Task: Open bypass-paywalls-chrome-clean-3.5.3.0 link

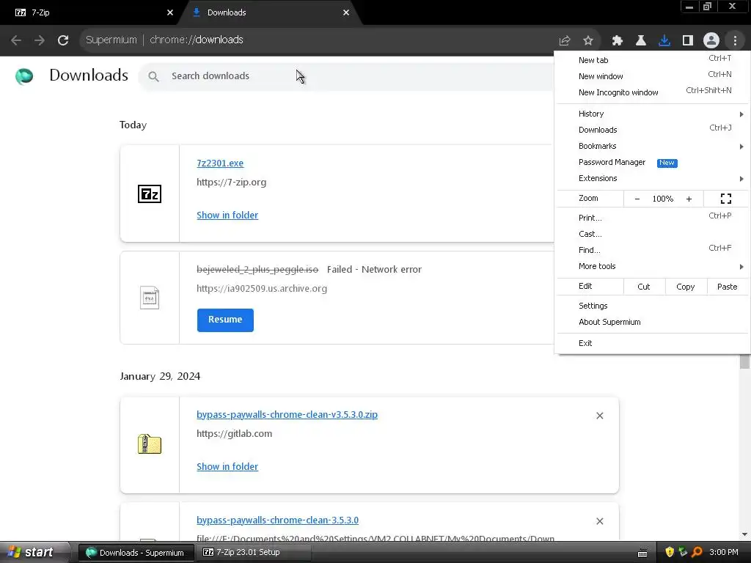Action: pos(277,520)
